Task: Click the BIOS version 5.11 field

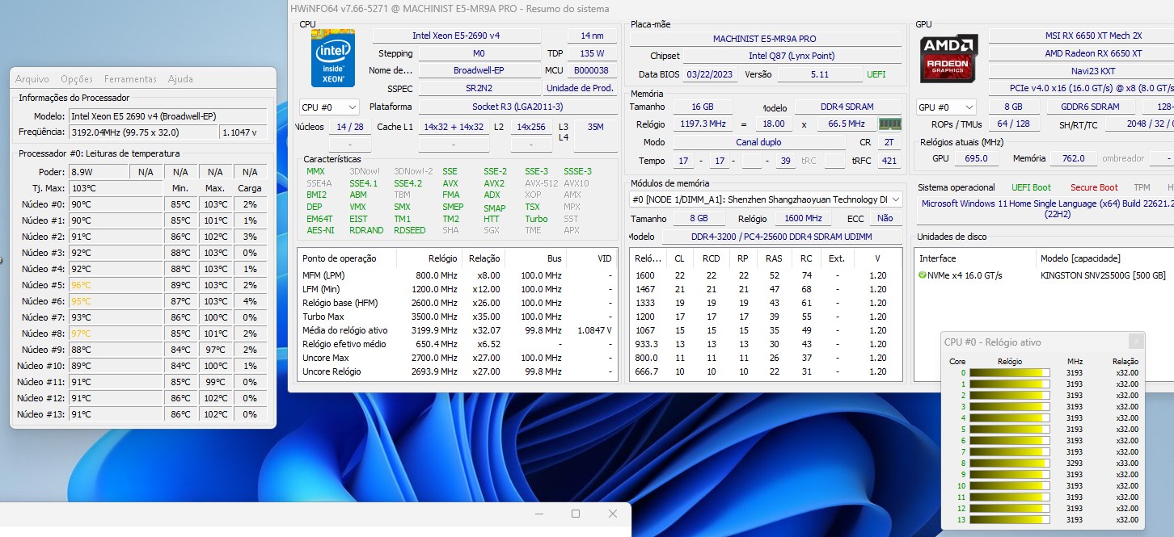Action: (x=820, y=74)
